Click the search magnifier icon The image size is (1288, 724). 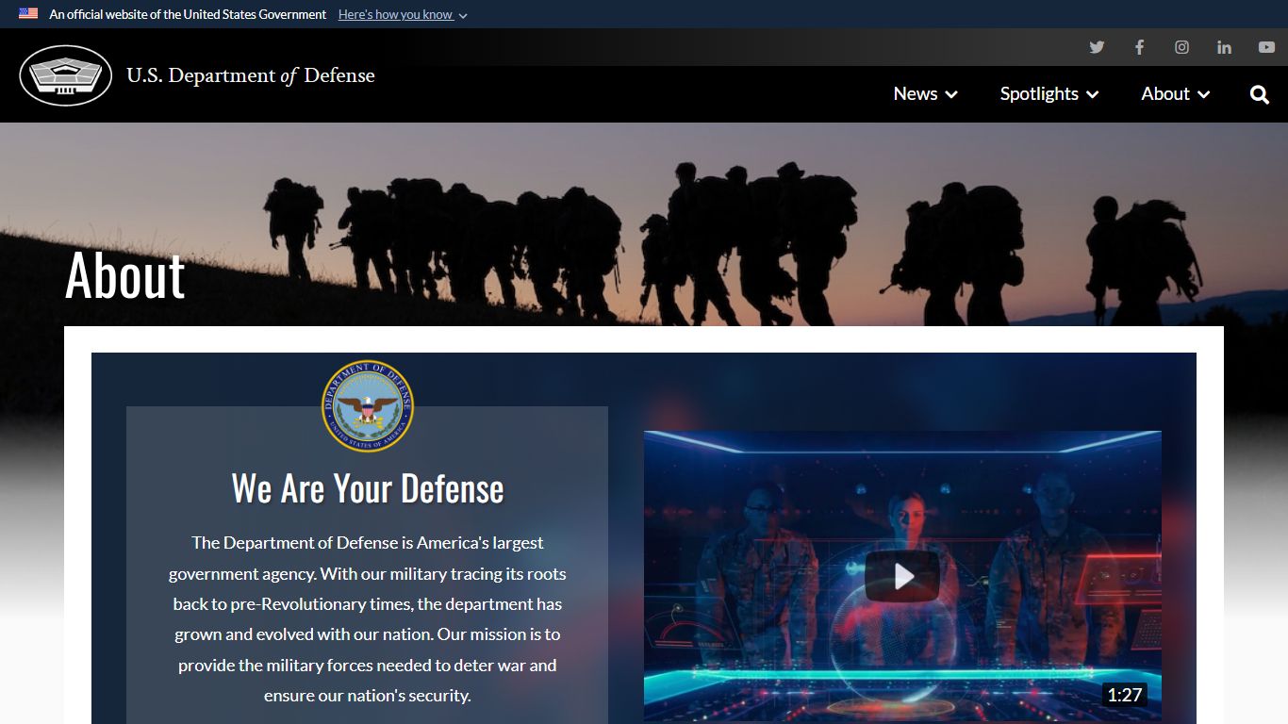click(x=1260, y=94)
